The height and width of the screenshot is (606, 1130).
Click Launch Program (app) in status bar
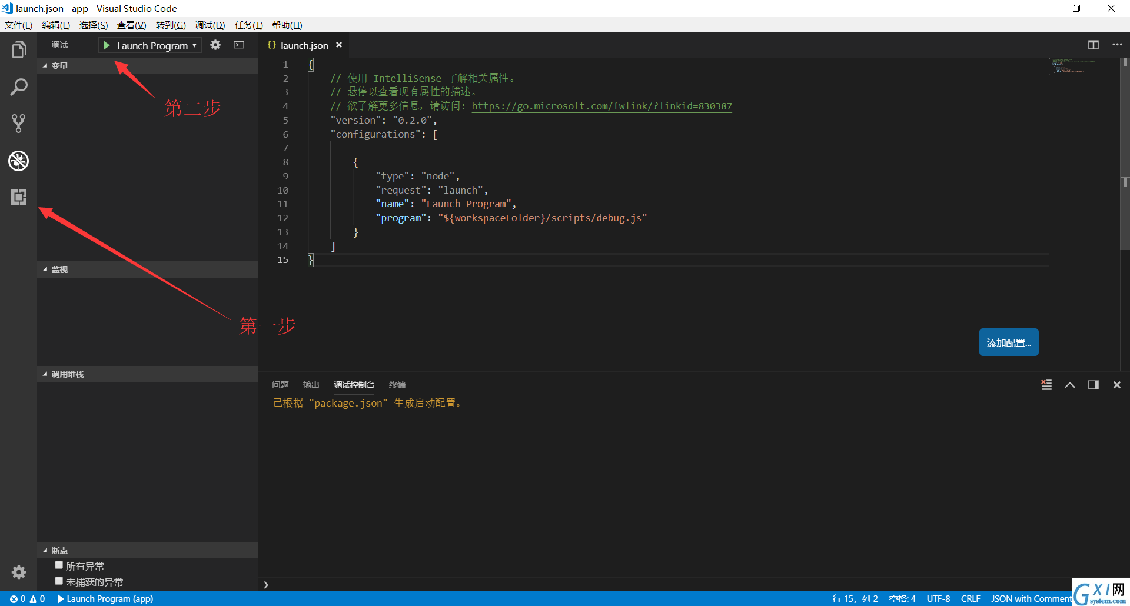(x=105, y=599)
